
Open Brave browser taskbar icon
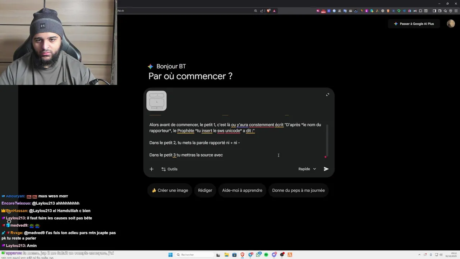tap(242, 255)
